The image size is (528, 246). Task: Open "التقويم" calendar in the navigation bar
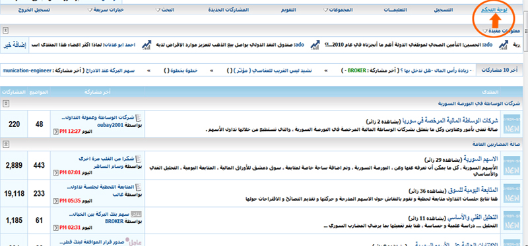pos(288,10)
